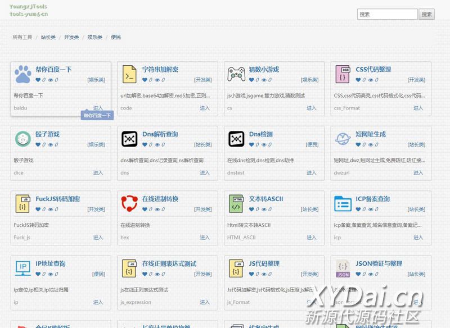Viewport: 450px width, 328px height.
Task: Click the heart icon on 字符串加解密 card
Action: [145, 80]
